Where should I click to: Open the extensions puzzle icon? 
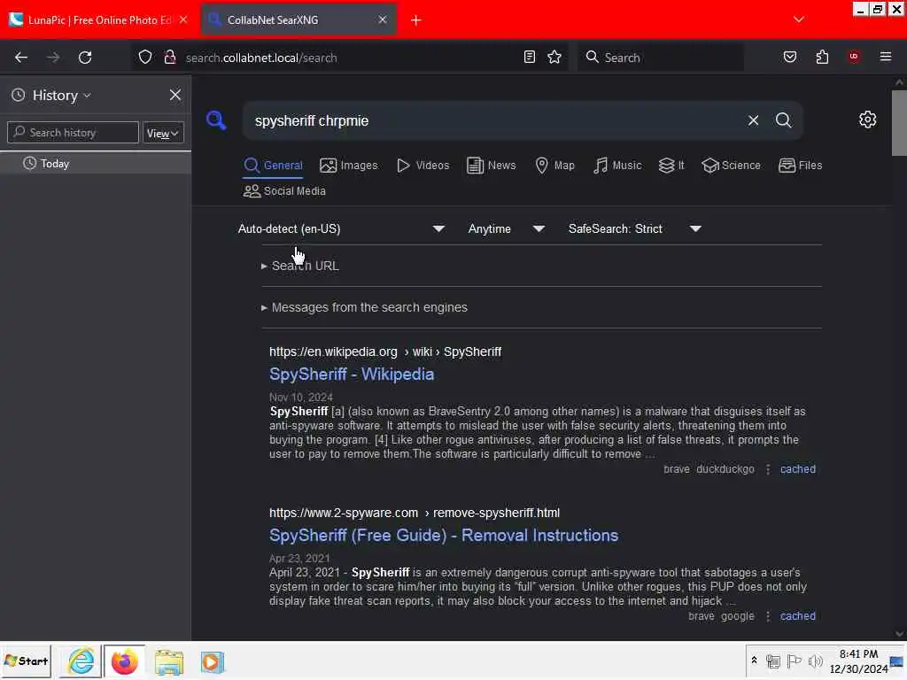pyautogui.click(x=822, y=57)
